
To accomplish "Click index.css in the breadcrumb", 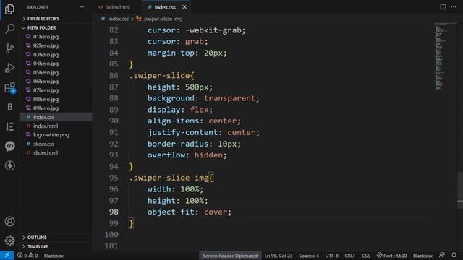I will [118, 19].
